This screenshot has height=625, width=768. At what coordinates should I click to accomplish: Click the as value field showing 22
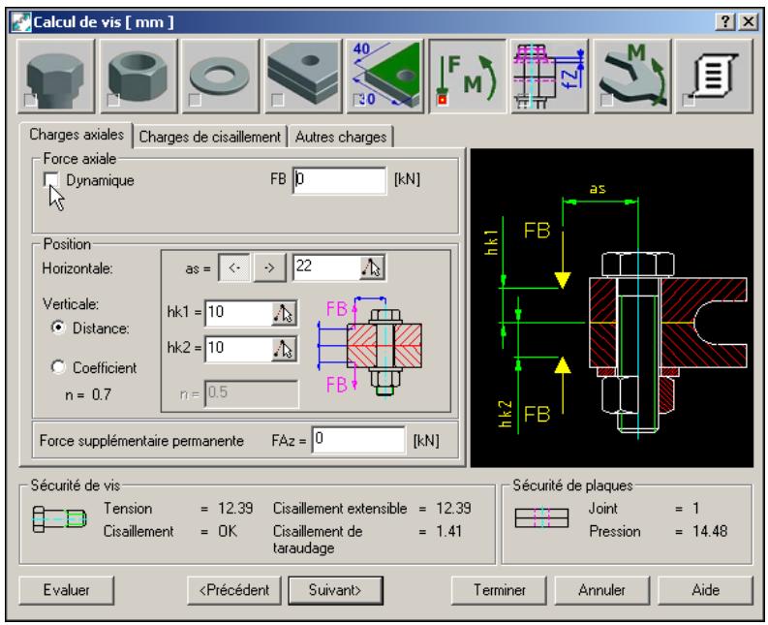point(326,267)
